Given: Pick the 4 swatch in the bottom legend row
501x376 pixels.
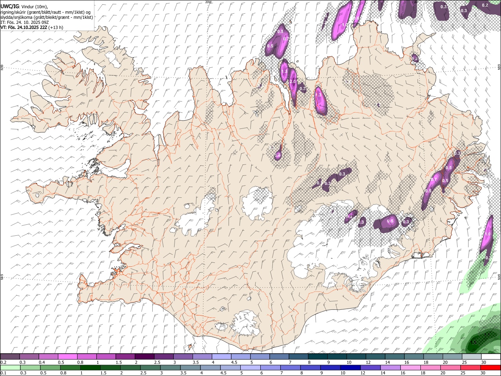Looking at the screenshot, I should point(211,367).
